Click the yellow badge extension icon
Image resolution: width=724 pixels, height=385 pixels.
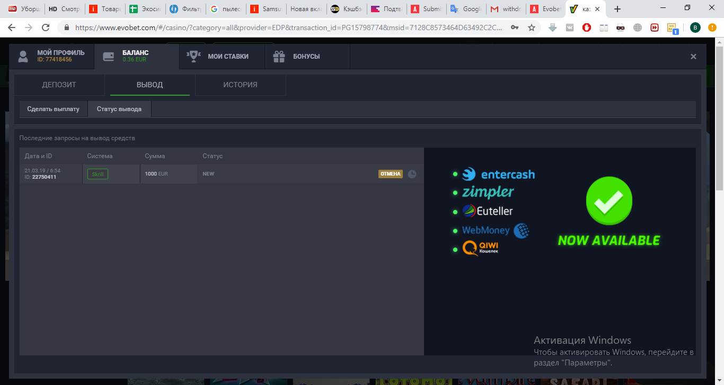point(672,29)
